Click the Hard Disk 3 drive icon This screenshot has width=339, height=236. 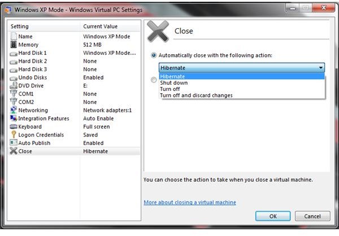coord(14,70)
